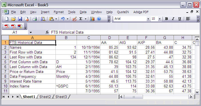Screen dimensions: 201x106
Task: Toggle Bold formatting
Action: click(166, 19)
